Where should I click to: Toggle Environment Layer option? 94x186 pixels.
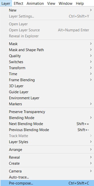pos(47,98)
